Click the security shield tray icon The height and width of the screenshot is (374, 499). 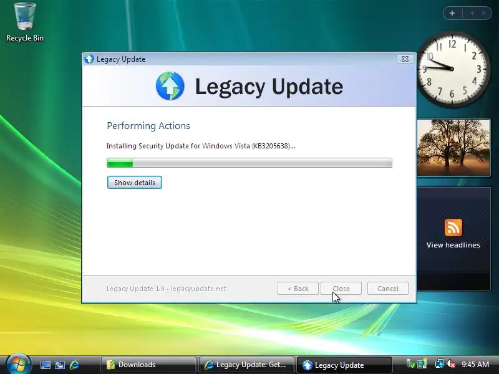pyautogui.click(x=411, y=364)
